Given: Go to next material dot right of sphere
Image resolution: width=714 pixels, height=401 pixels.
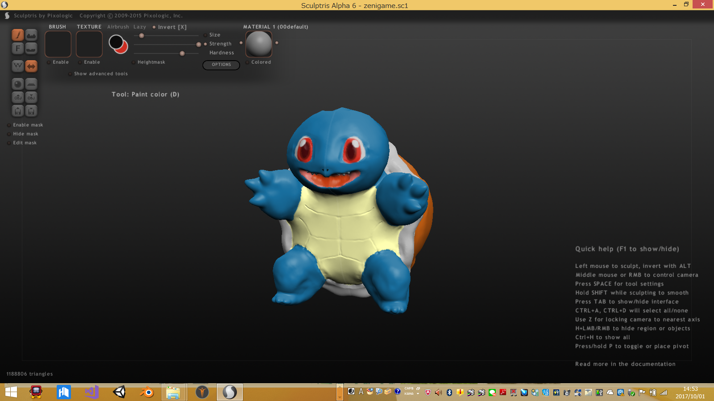Looking at the screenshot, I should (x=277, y=43).
